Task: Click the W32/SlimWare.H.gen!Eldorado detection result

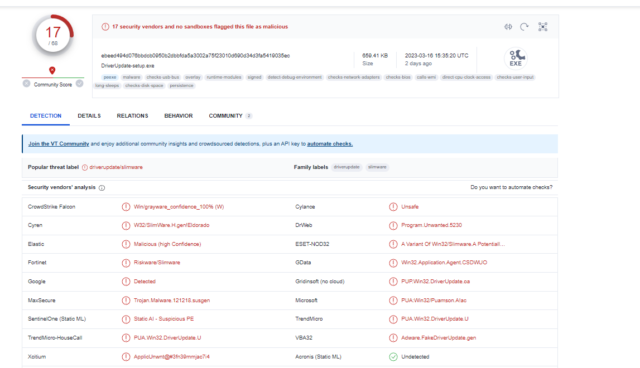Action: [x=171, y=225]
